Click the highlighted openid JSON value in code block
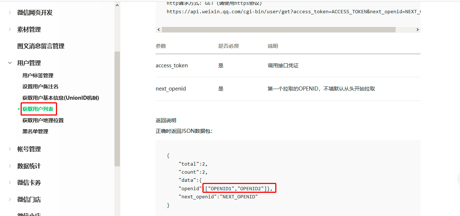 click(x=239, y=188)
